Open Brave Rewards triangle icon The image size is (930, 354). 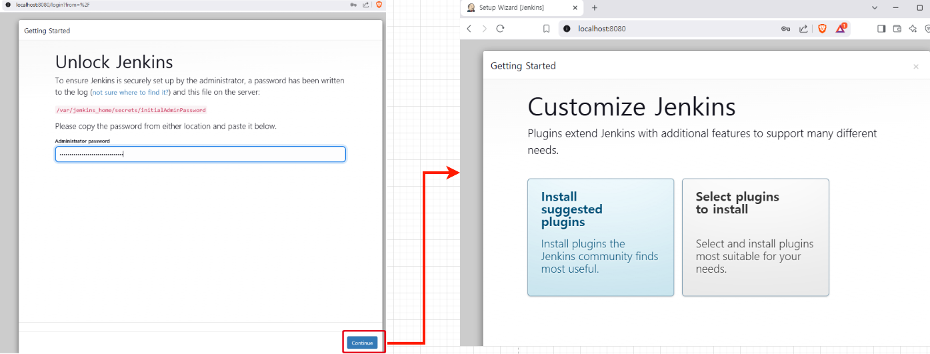point(841,29)
